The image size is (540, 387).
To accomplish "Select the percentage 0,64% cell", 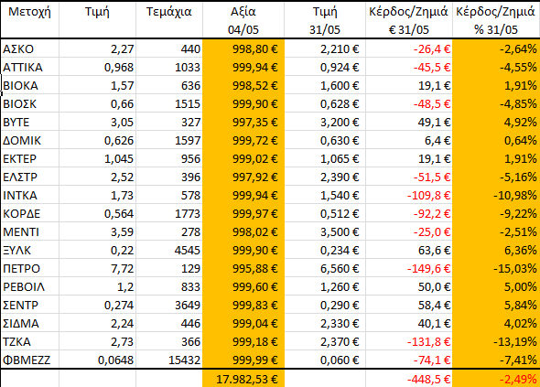I will point(496,141).
